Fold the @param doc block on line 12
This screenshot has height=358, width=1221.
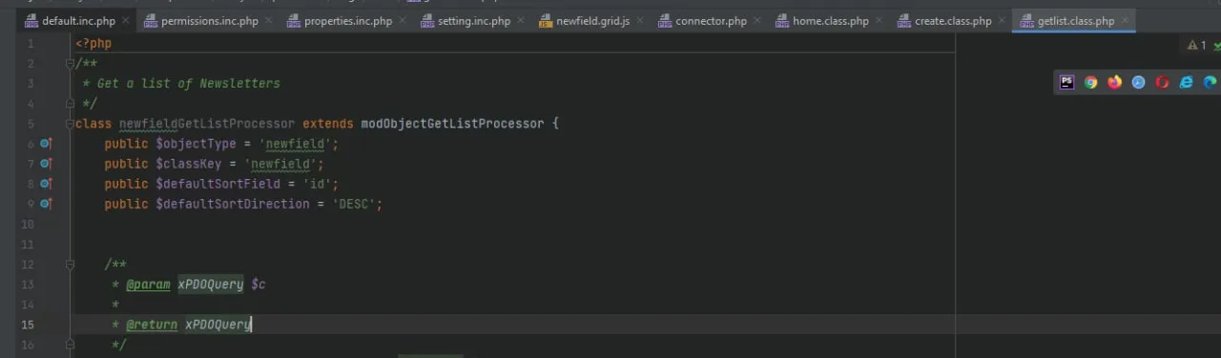click(x=70, y=265)
